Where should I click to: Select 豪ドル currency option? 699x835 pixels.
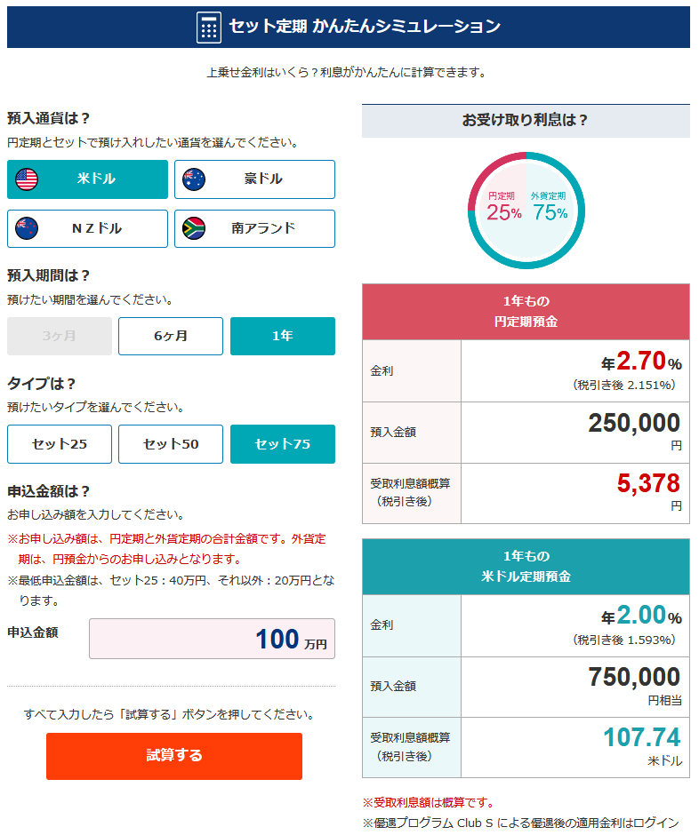[255, 179]
